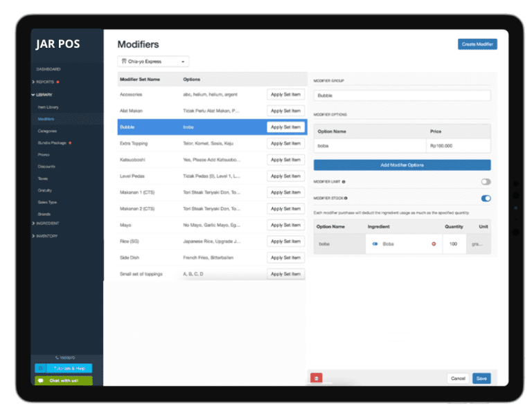Click the Modifier Stock info icon
Viewport: 532px width, 411px height.
346,199
